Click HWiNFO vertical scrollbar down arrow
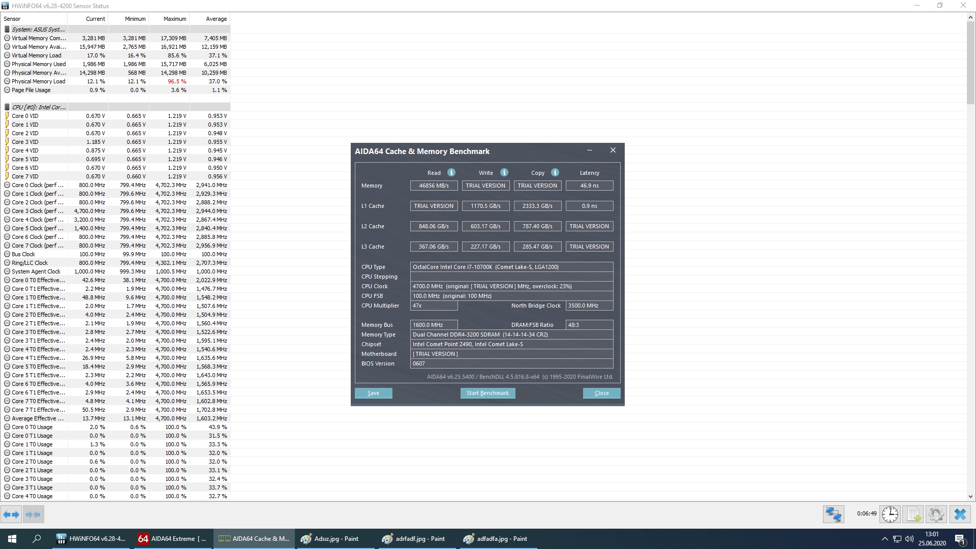This screenshot has width=976, height=549. coord(971,497)
